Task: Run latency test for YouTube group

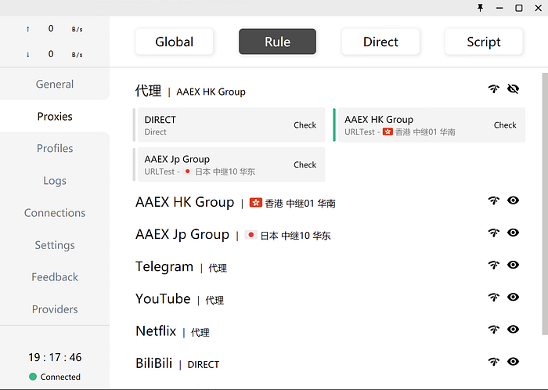Action: (x=493, y=297)
